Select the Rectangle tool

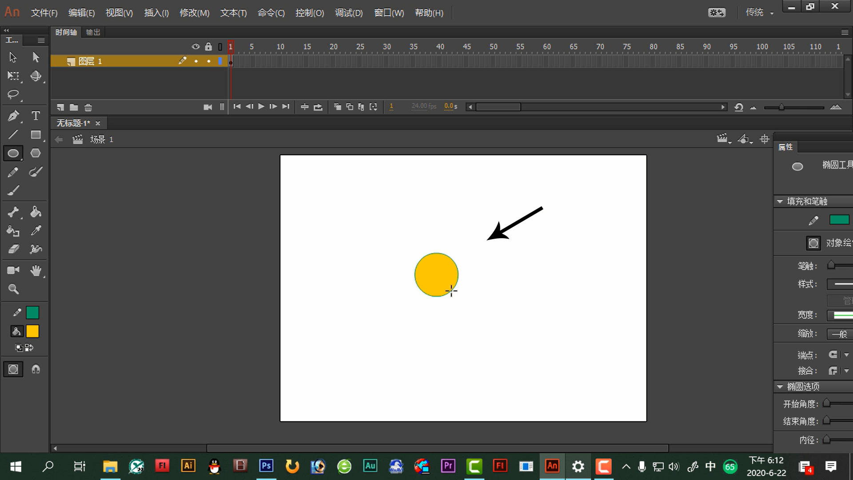36,135
